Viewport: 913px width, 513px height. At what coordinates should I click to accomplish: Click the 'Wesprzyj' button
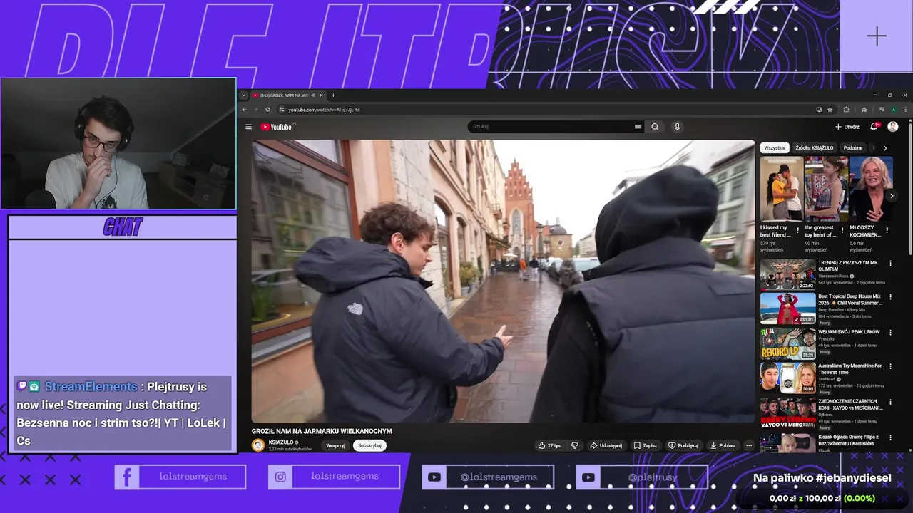click(335, 445)
